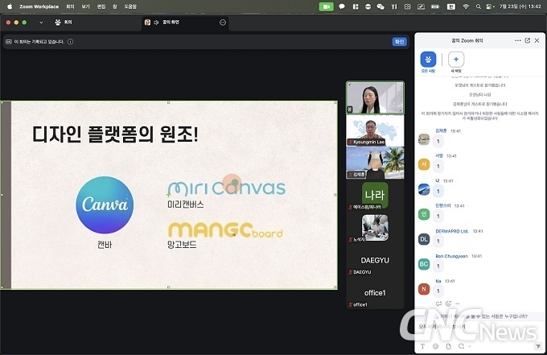Image resolution: width=547 pixels, height=355 pixels.
Task: Open the Apple menu
Action: click(10, 6)
